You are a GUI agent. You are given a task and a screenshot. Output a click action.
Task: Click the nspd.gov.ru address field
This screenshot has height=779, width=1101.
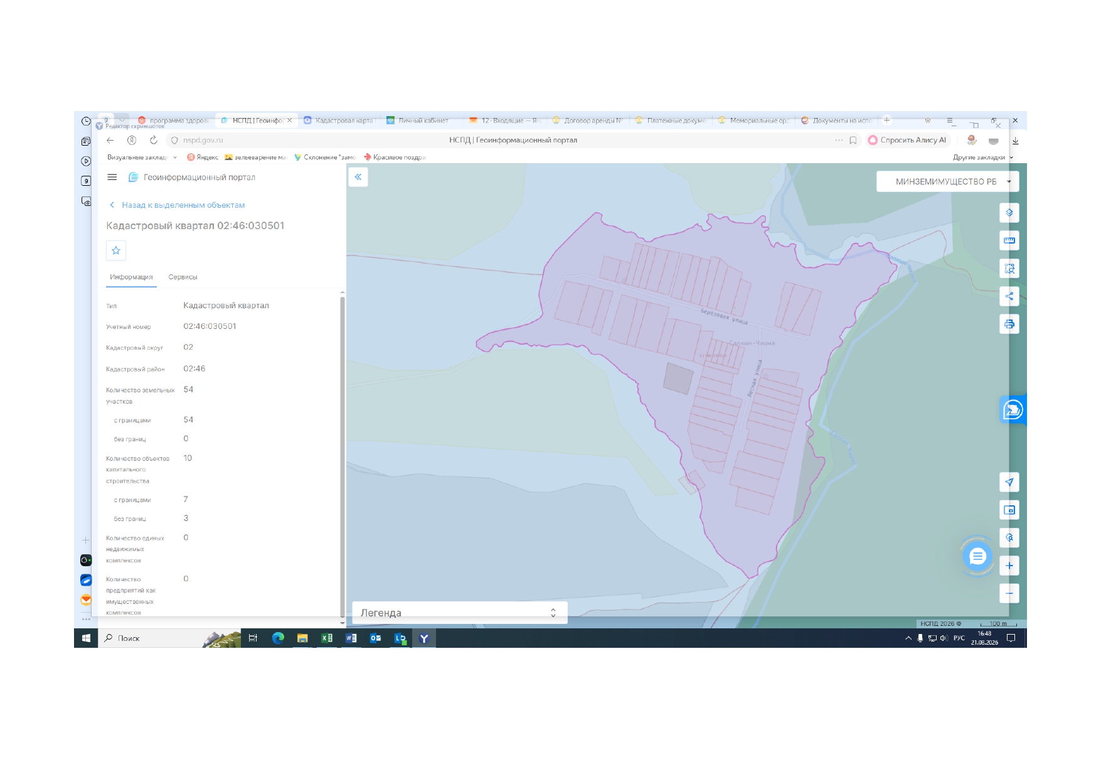click(x=203, y=141)
